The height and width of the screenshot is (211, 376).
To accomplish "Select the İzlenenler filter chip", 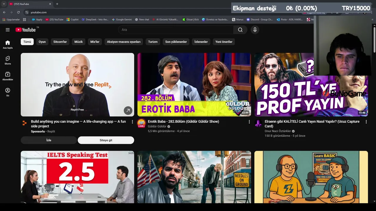I will click(201, 42).
